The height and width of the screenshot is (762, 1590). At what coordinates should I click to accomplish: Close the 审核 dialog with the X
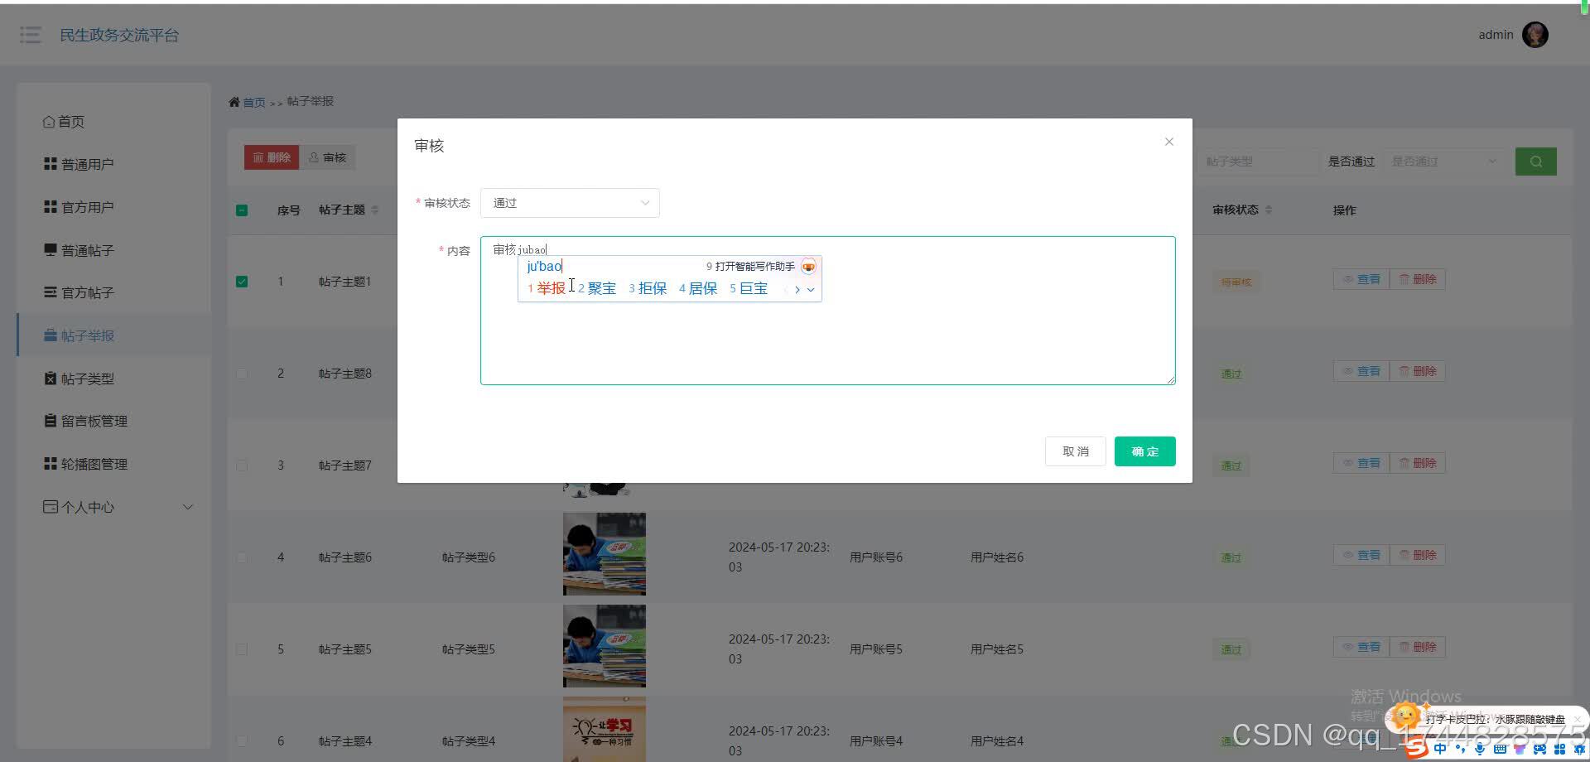point(1168,142)
